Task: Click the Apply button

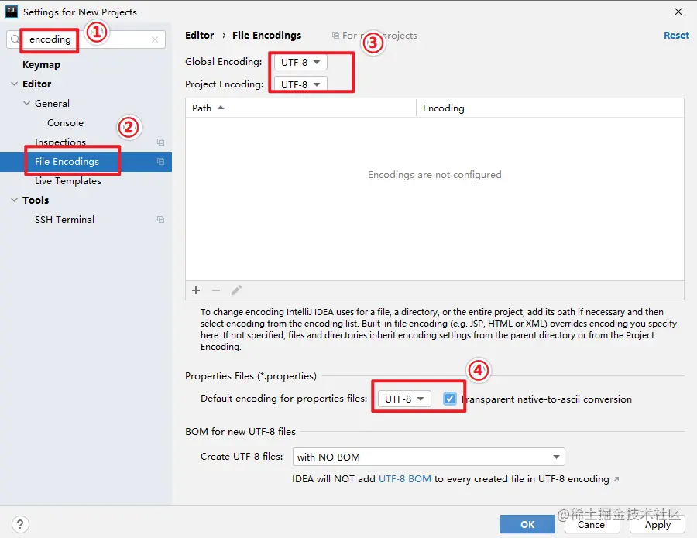Action: [x=658, y=524]
